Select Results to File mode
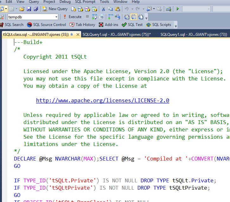This screenshot has width=230, height=202. click(x=141, y=17)
